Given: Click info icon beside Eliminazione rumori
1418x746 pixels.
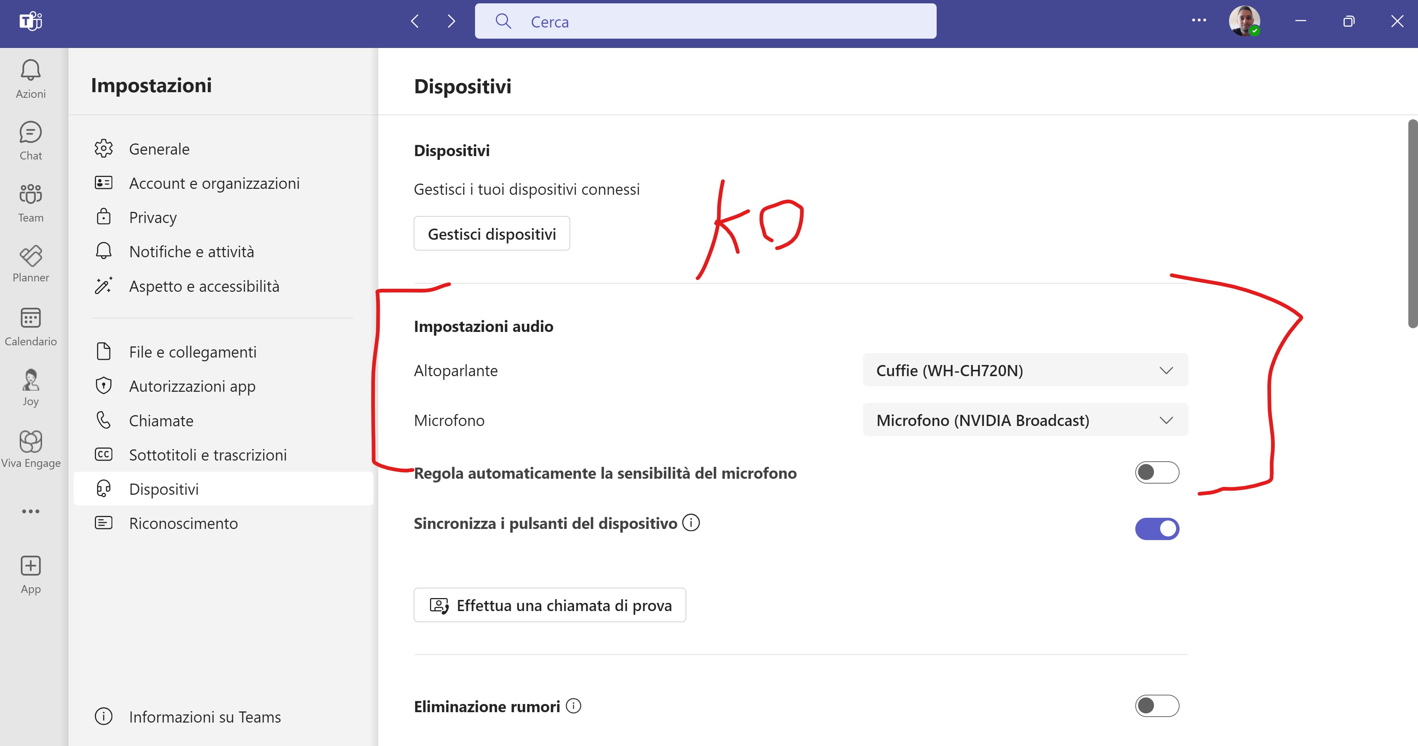Looking at the screenshot, I should pos(574,706).
